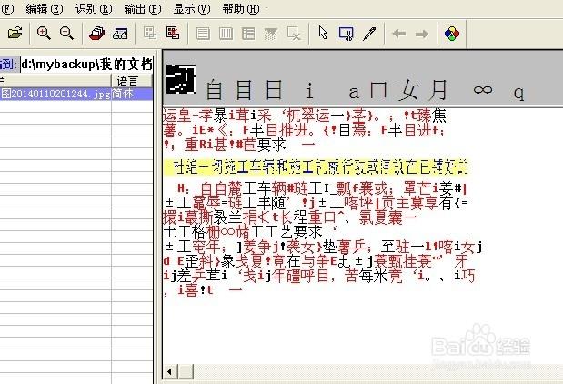
Task: Click the colored circles icon in toolbar
Action: click(x=450, y=34)
